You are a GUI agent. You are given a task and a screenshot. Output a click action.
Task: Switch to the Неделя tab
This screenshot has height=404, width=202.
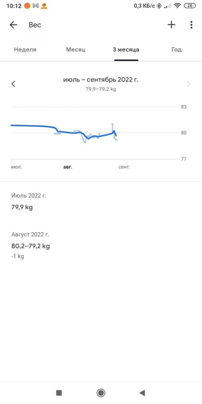[x=25, y=49]
